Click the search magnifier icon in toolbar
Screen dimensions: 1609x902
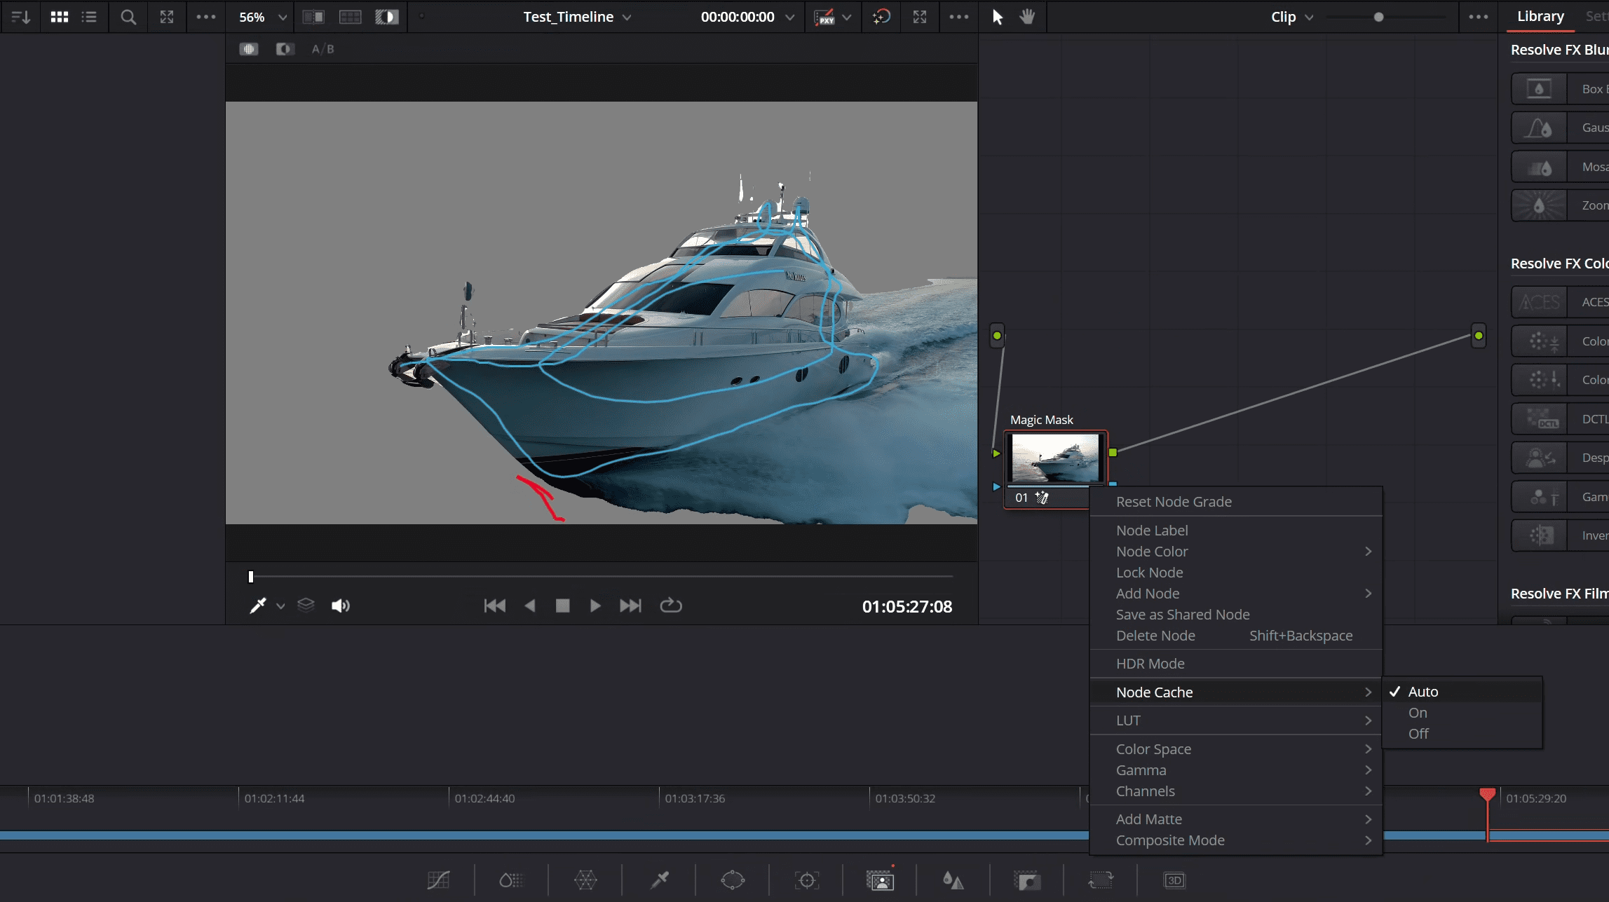pyautogui.click(x=128, y=17)
